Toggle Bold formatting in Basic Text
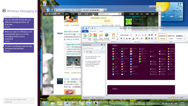This screenshot has height=106, width=188. pos(121,39)
